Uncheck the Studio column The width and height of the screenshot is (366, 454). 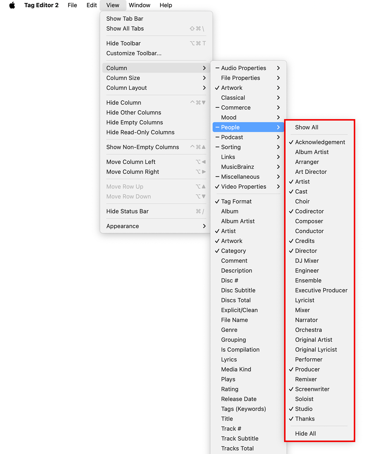320,409
